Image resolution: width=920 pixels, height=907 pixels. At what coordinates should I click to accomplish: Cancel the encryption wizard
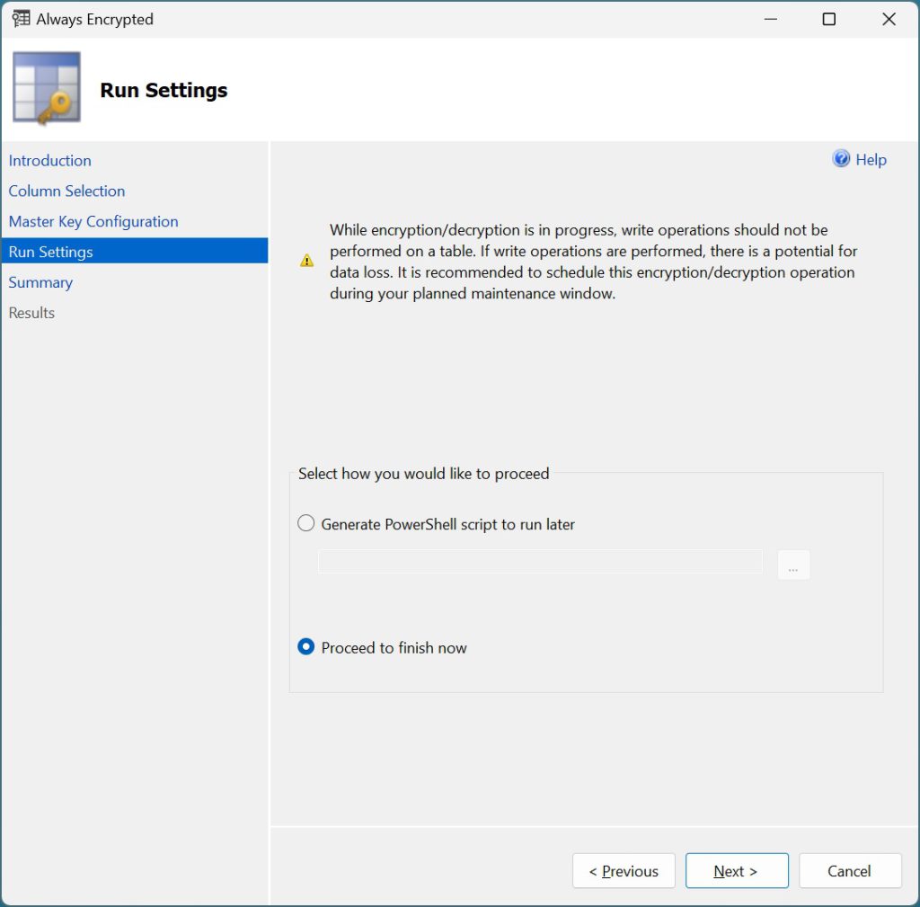[849, 871]
